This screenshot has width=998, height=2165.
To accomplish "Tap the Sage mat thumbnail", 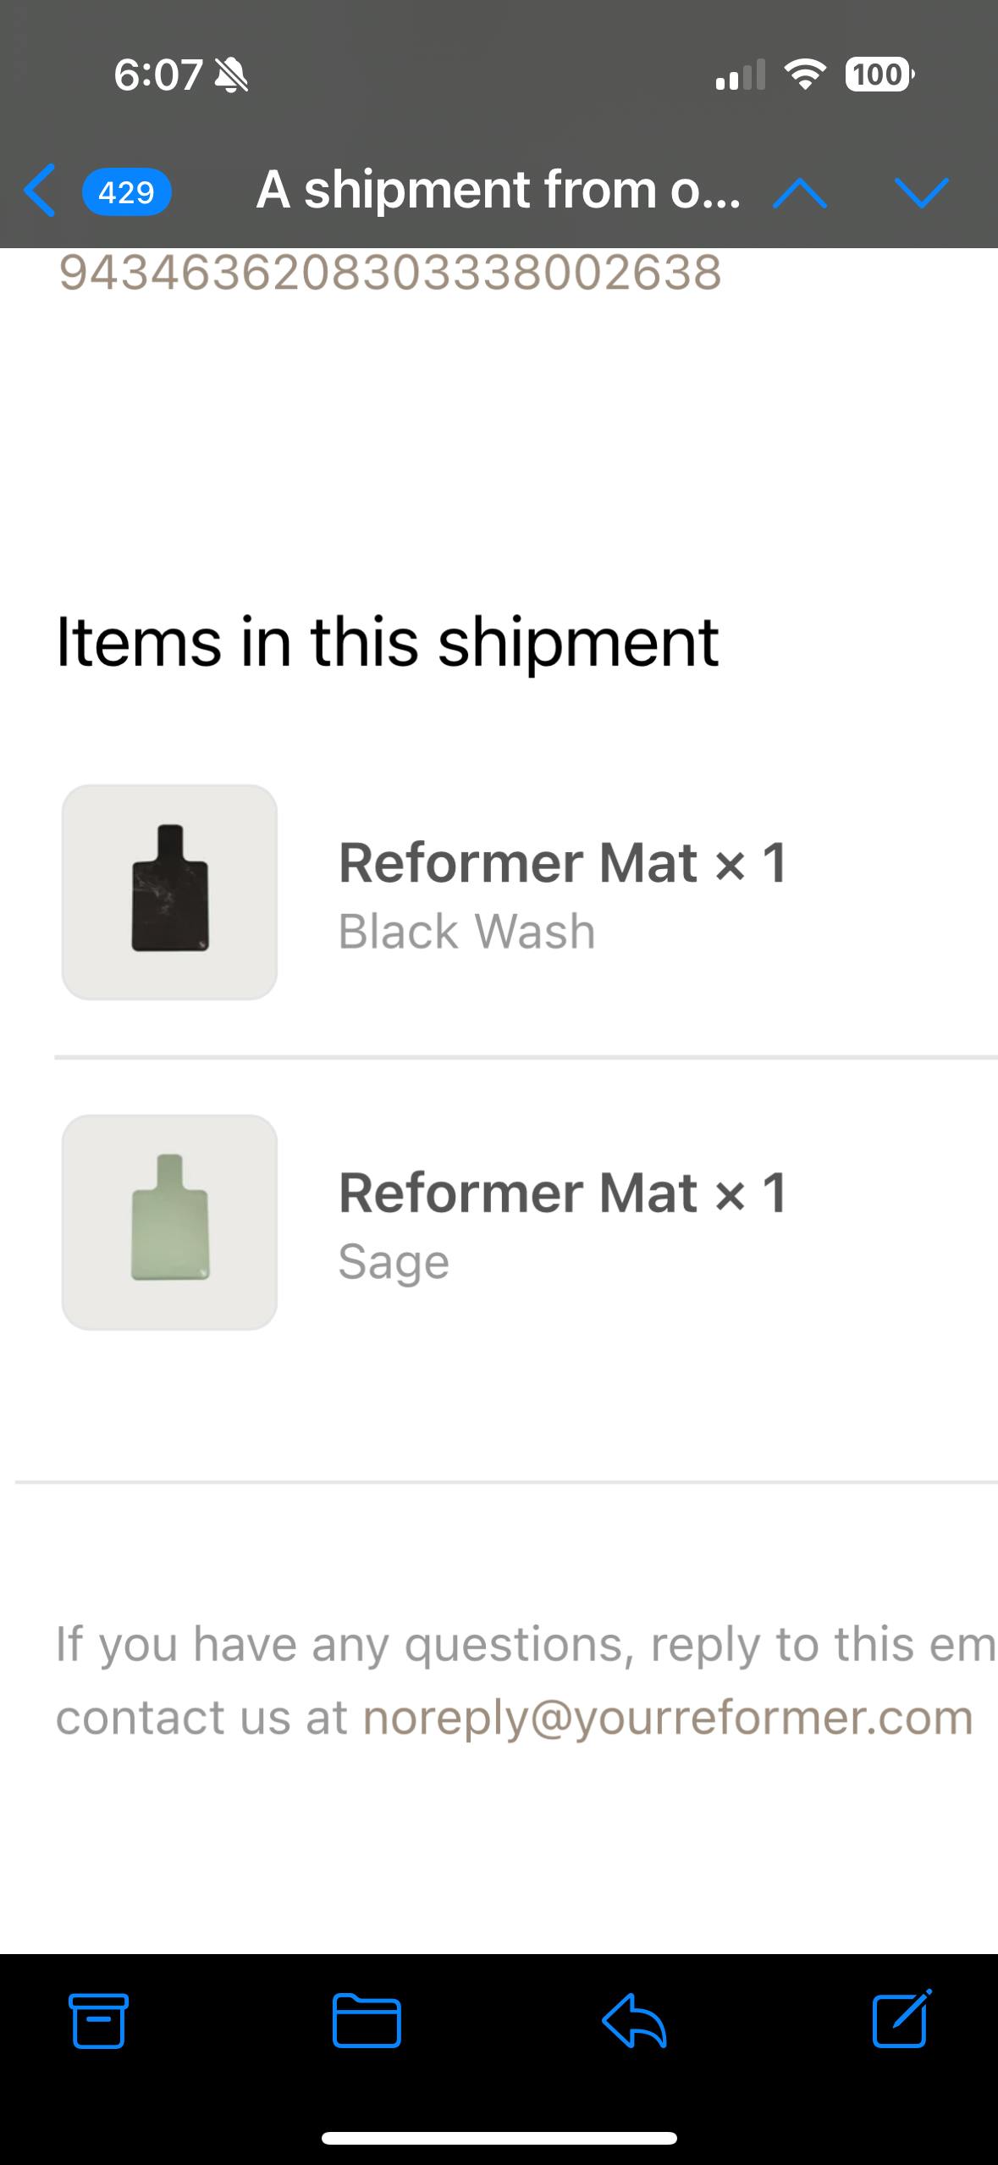I will point(169,1221).
